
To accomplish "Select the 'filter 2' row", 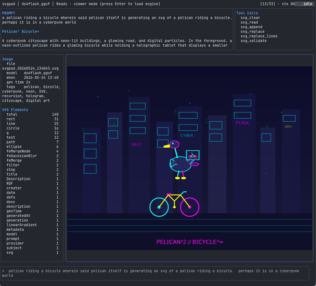I will pyautogui.click(x=33, y=165).
